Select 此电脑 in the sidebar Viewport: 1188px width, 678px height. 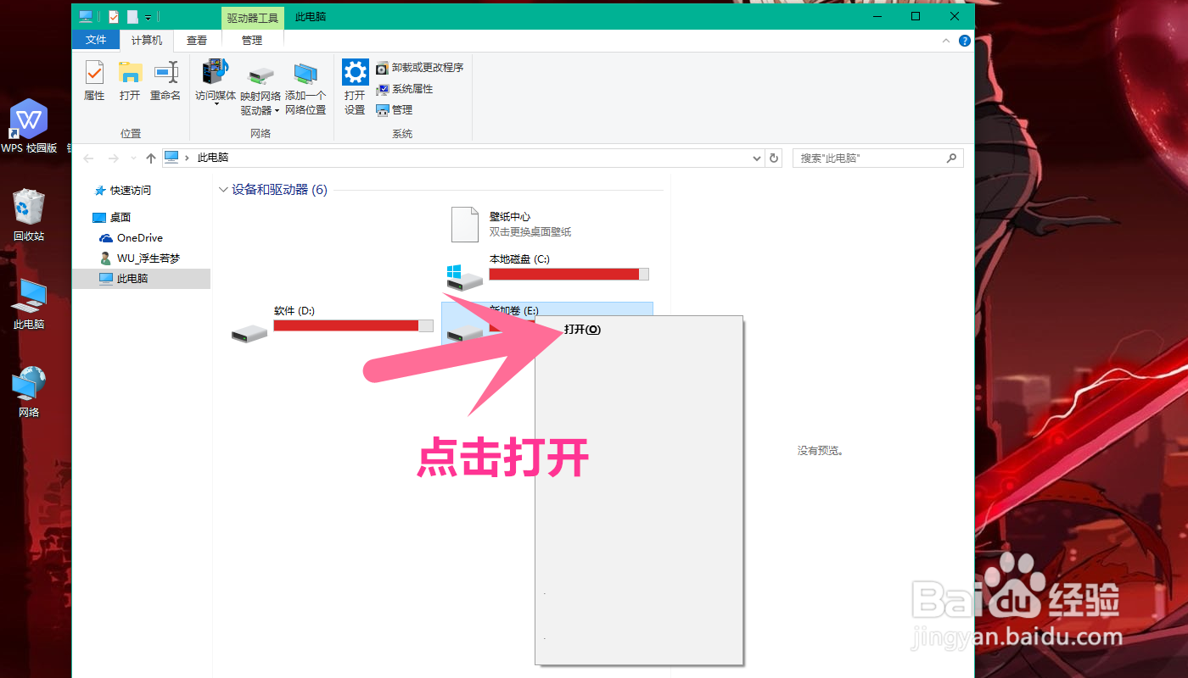coord(131,278)
